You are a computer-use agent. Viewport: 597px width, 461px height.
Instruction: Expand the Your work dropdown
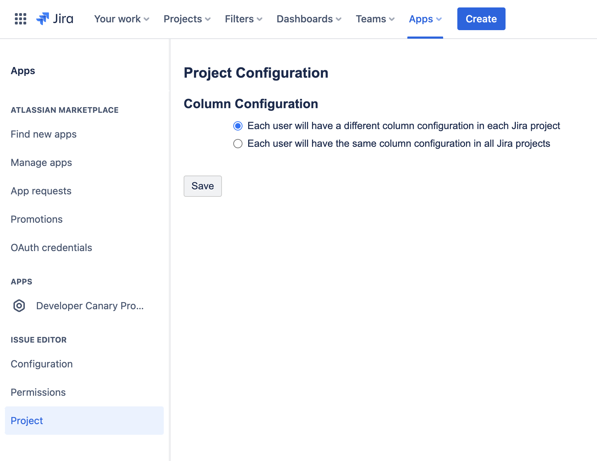click(122, 19)
